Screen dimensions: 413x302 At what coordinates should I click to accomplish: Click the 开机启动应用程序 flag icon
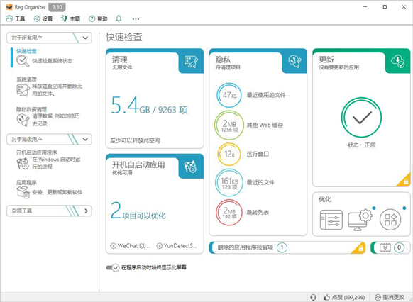(23, 163)
